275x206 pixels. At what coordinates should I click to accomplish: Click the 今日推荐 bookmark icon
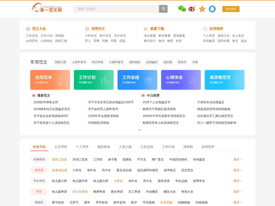pos(143,96)
